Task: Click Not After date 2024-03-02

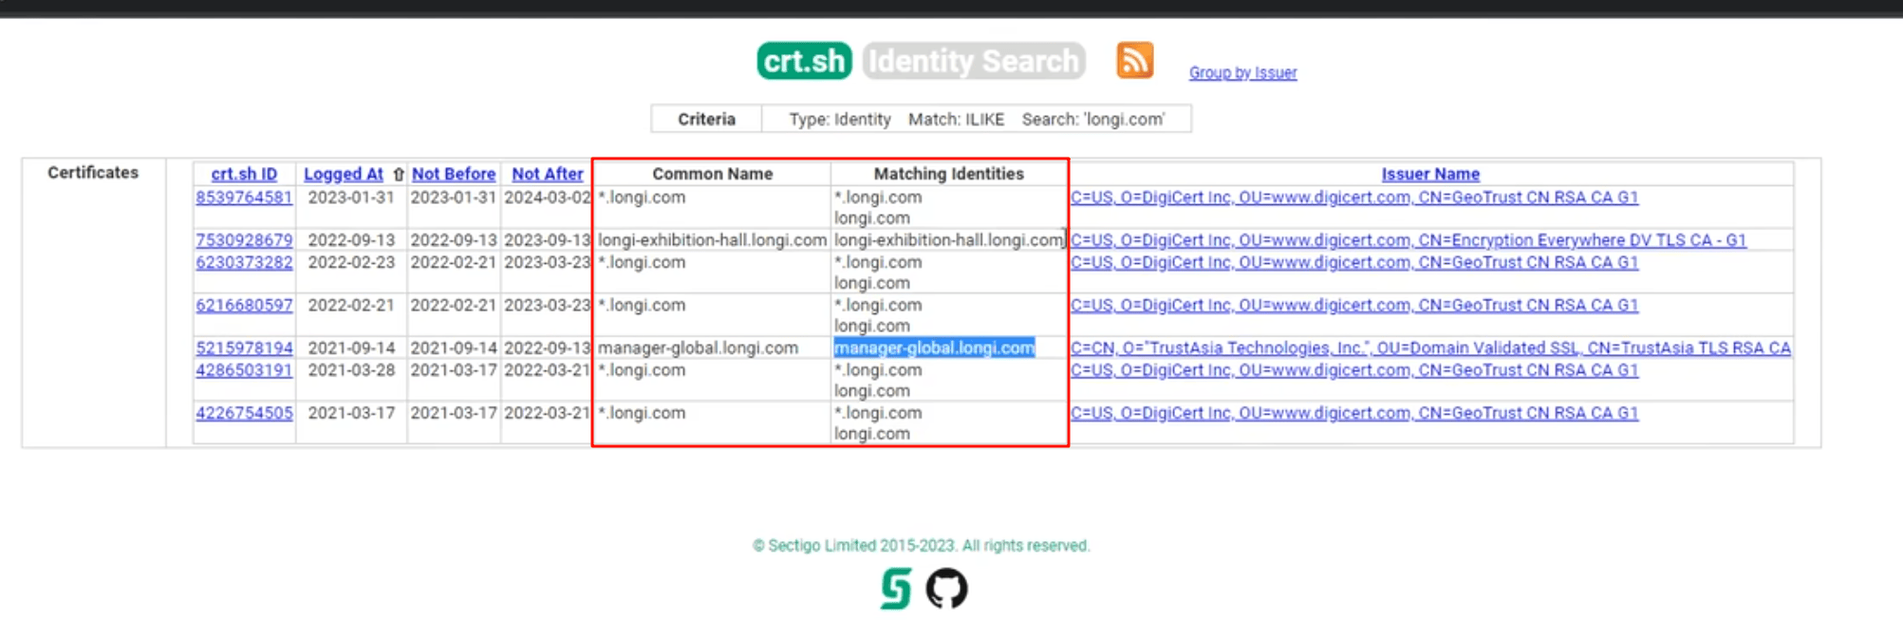Action: tap(547, 197)
